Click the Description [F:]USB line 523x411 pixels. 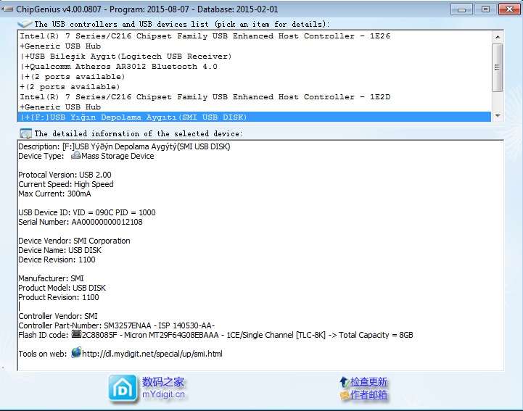(124, 146)
